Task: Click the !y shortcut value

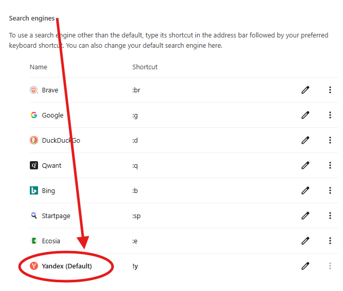Action: click(135, 266)
